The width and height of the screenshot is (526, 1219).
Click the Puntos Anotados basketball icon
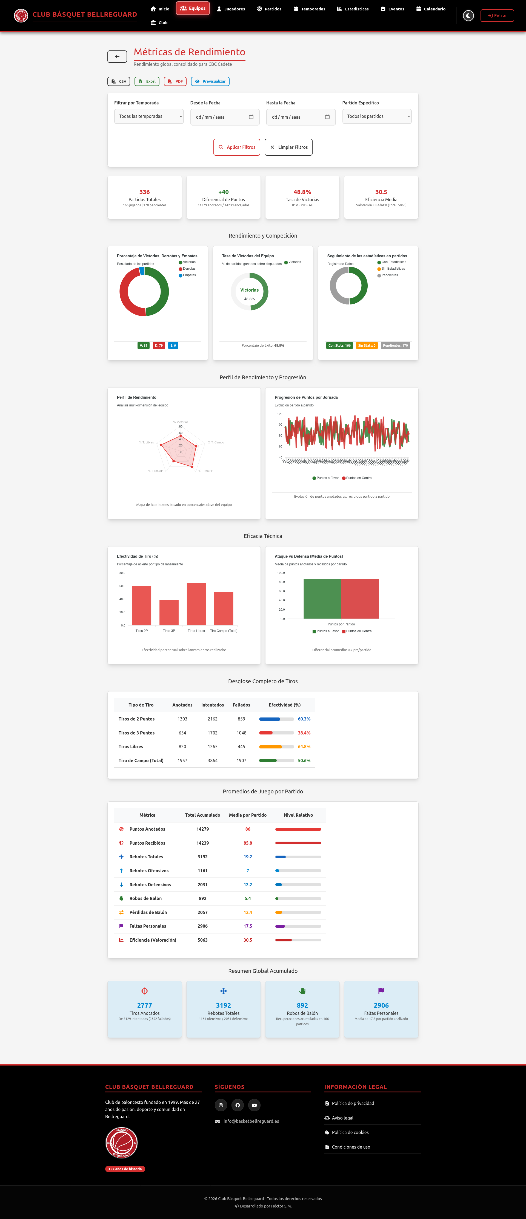pyautogui.click(x=121, y=829)
